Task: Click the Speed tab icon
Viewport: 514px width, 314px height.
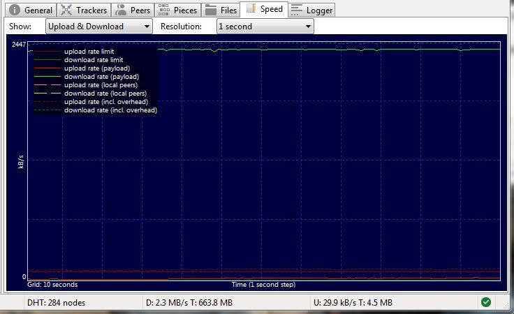Action: click(251, 8)
